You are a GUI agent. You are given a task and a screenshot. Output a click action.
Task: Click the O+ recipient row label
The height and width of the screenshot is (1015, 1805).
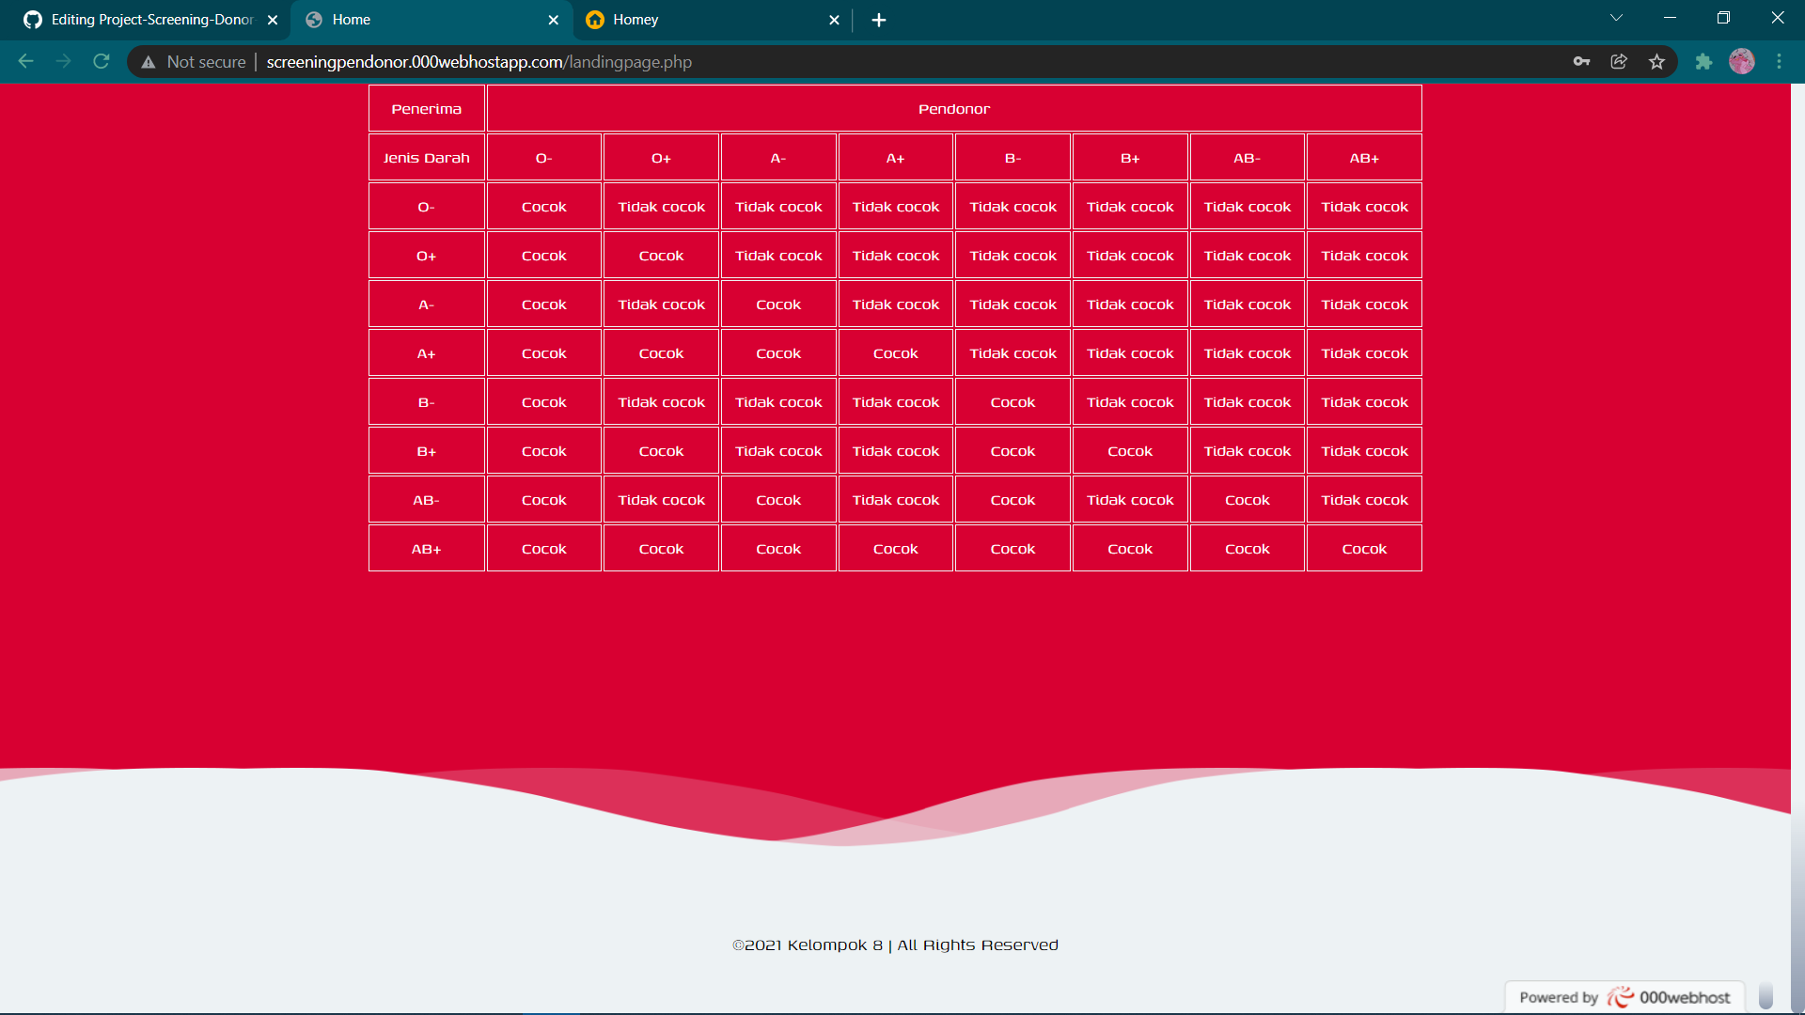coord(427,256)
